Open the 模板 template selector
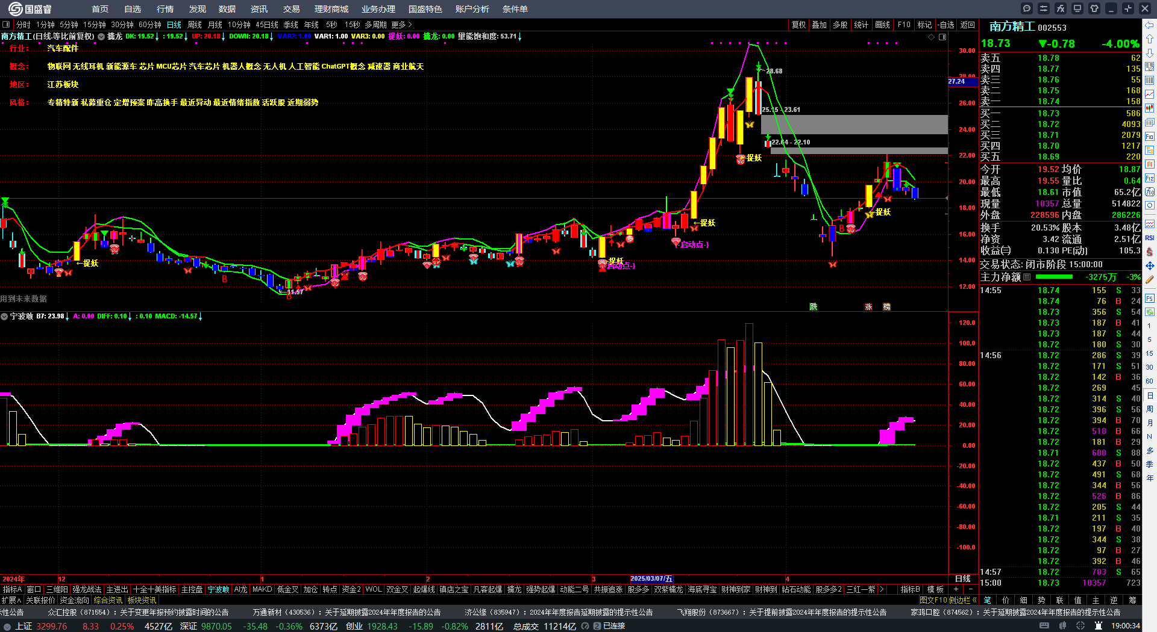Viewport: 1157px width, 632px height. tap(935, 589)
